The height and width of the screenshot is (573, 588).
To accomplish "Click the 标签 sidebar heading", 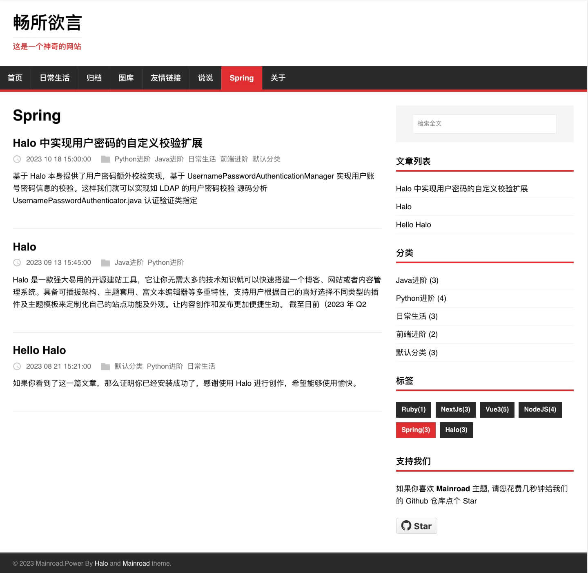I will click(x=405, y=381).
